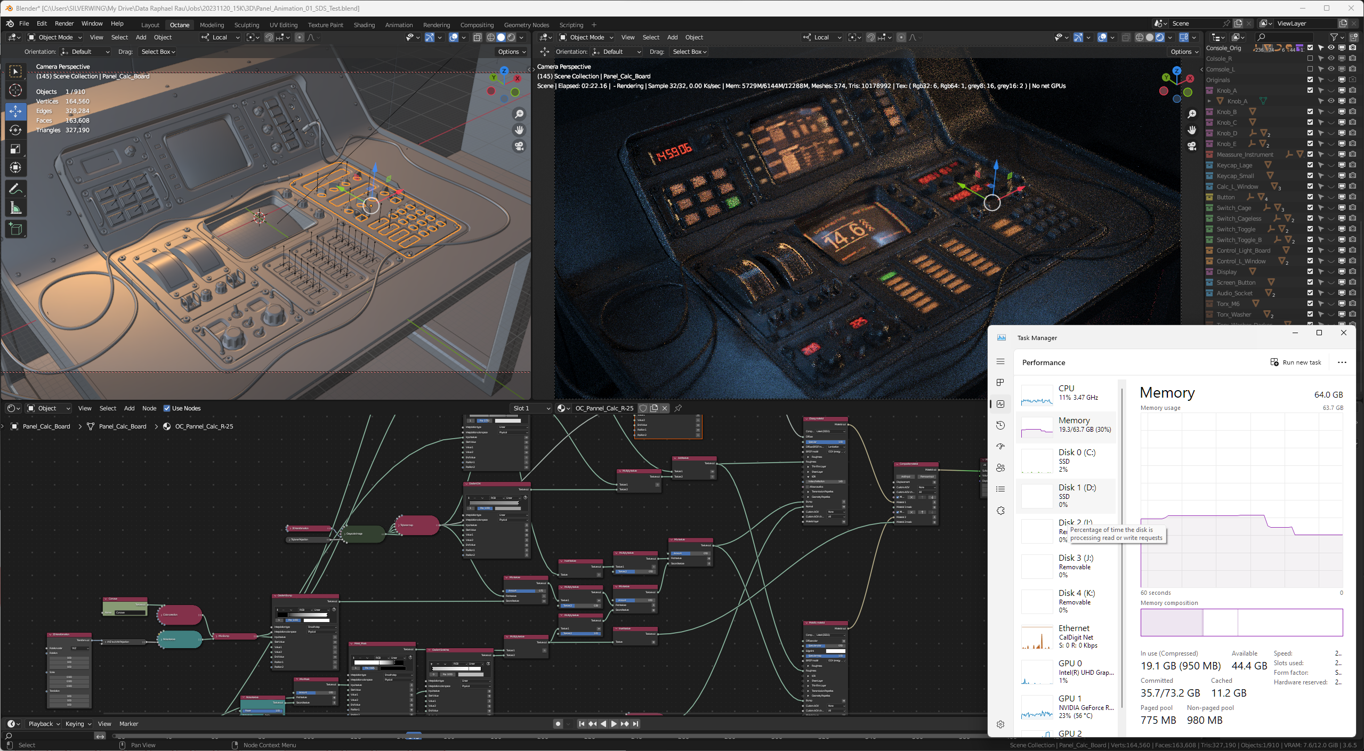This screenshot has height=751, width=1364.
Task: Select the Scale tool in left toolbar
Action: (x=15, y=149)
